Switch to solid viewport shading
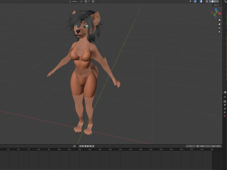The image size is (227, 170). pos(212,1)
